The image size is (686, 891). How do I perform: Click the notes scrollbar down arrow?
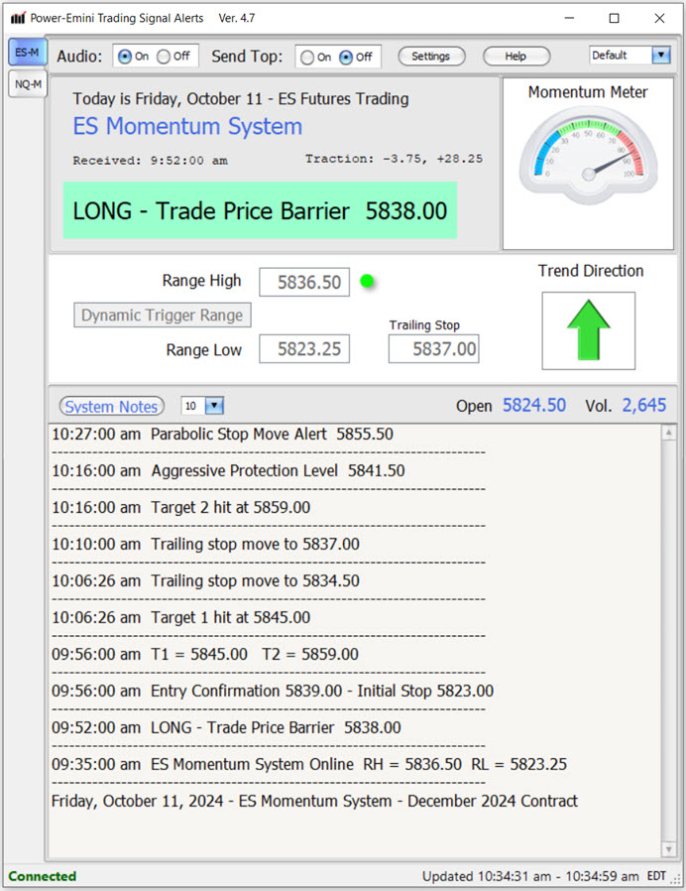tap(669, 849)
